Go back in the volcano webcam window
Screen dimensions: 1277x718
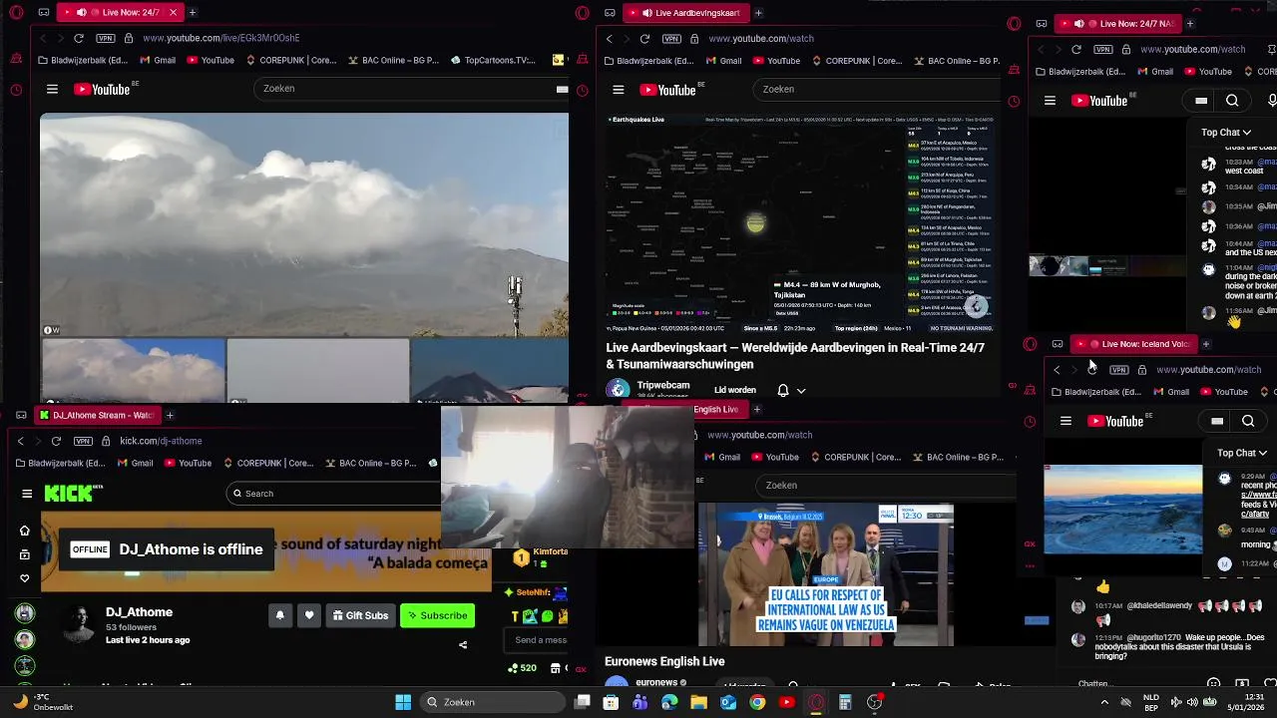43,38
